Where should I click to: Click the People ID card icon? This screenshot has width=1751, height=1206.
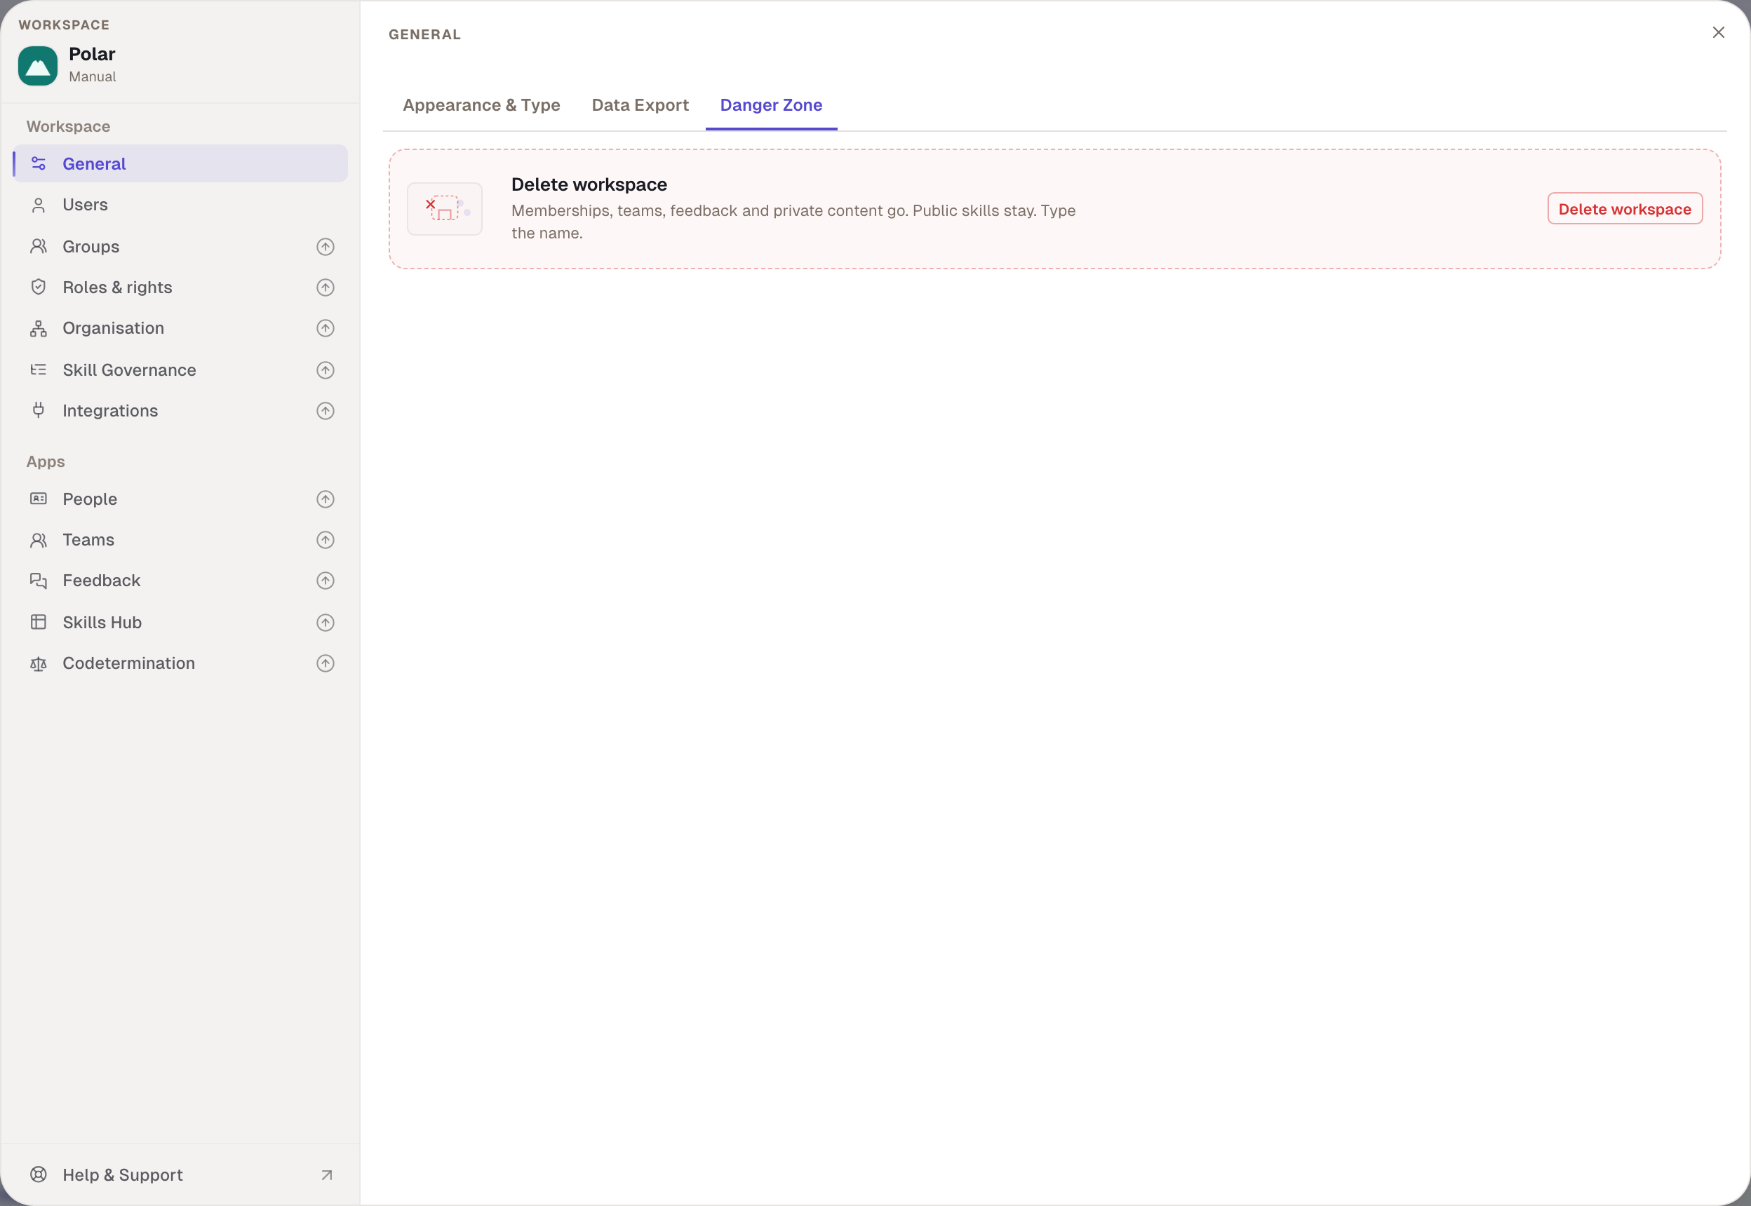point(39,499)
